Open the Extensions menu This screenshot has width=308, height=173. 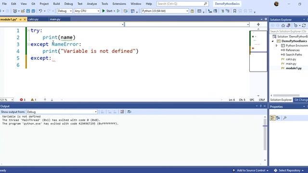pos(119,4)
